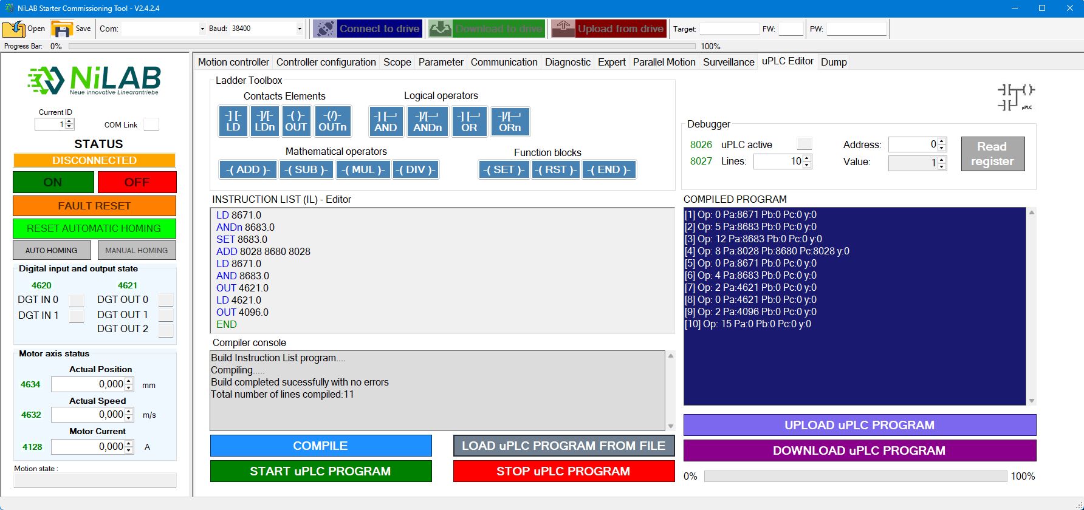The height and width of the screenshot is (510, 1084).
Task: Toggle the DGT IN 1 checkbox
Action: coord(77,316)
